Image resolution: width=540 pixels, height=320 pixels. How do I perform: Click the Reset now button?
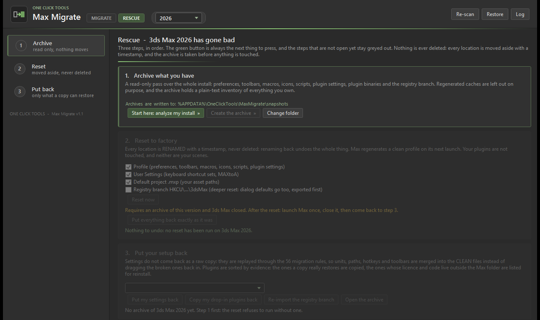(x=143, y=200)
